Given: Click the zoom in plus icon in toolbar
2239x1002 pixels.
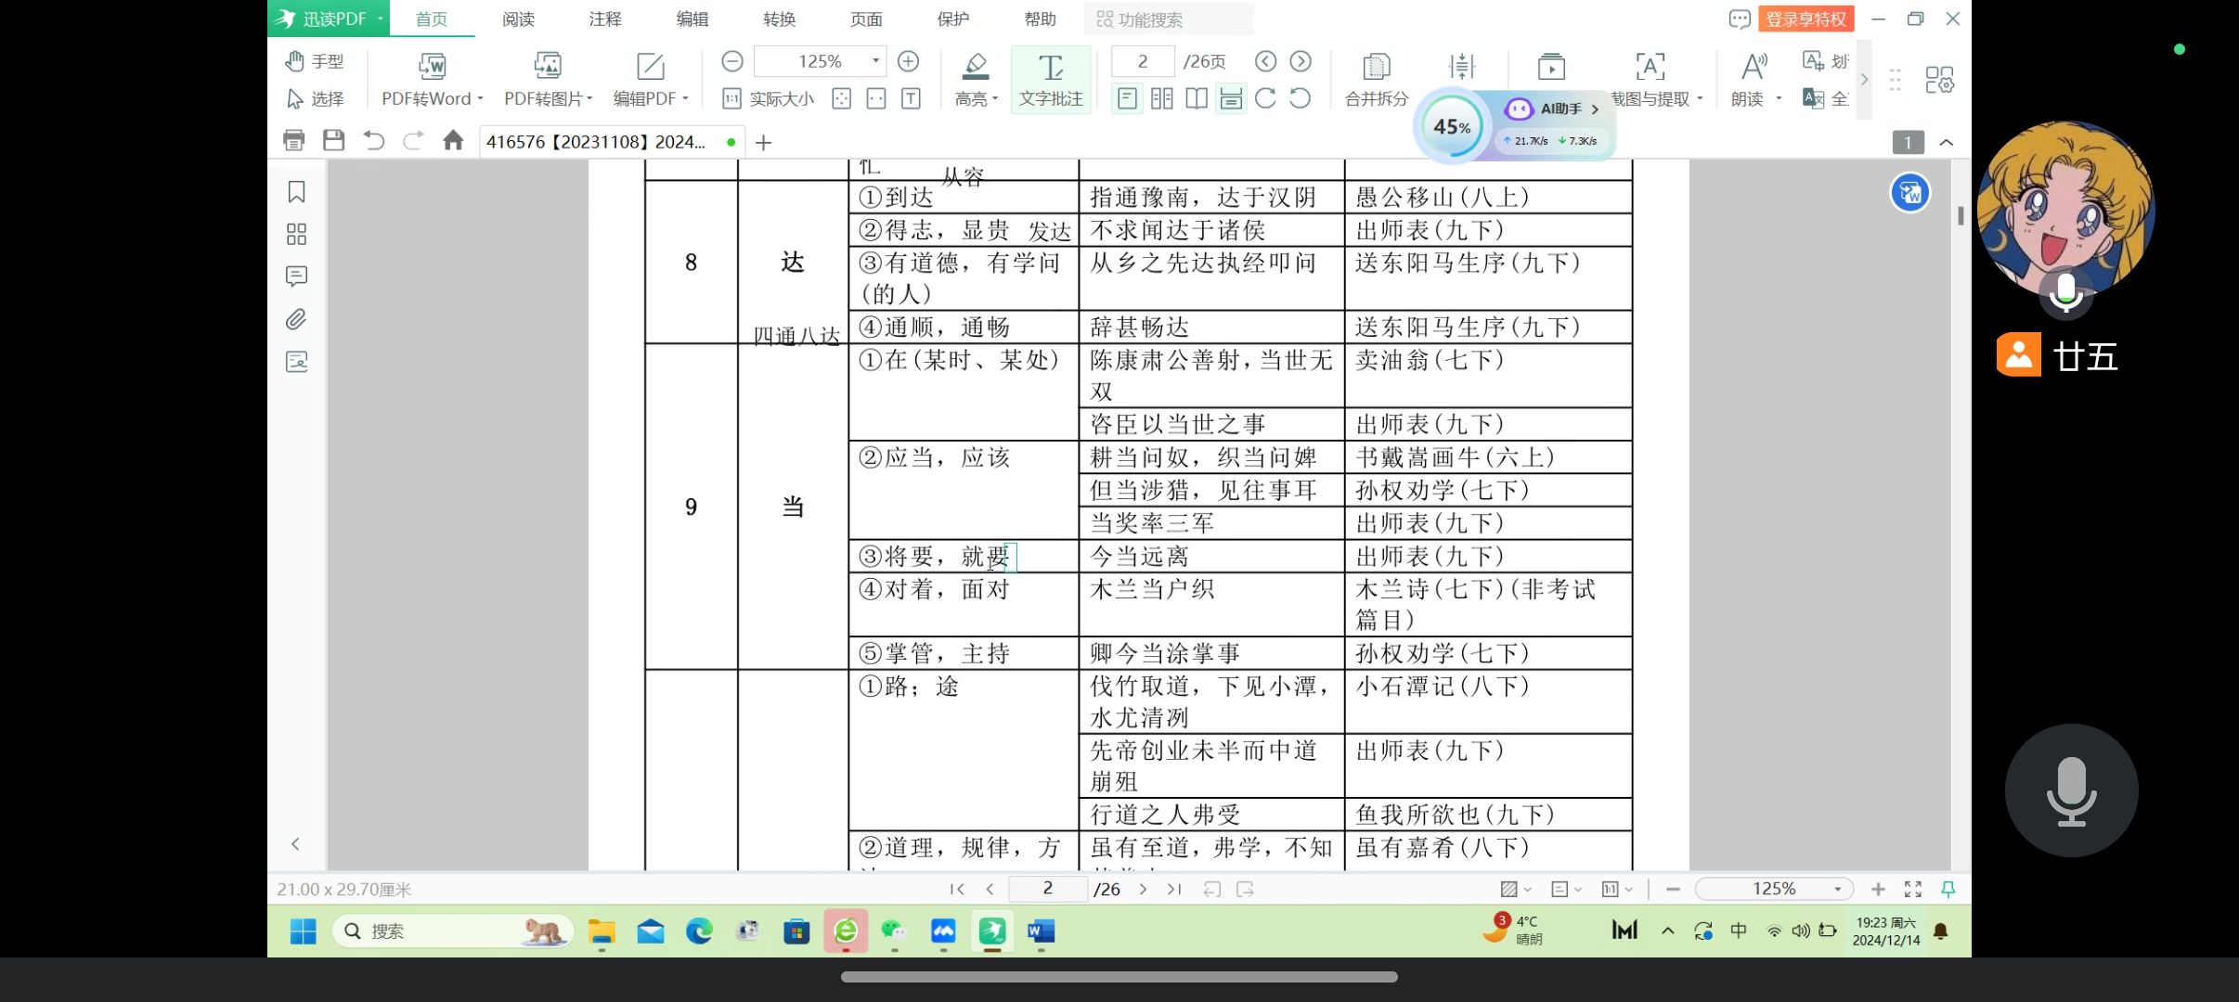Looking at the screenshot, I should point(908,61).
